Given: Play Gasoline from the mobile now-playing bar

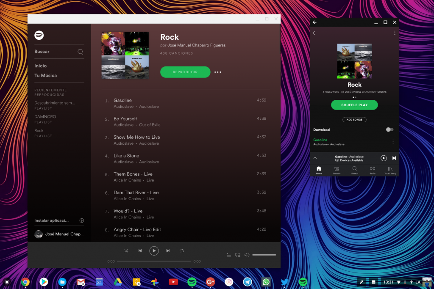Looking at the screenshot, I should tap(384, 158).
